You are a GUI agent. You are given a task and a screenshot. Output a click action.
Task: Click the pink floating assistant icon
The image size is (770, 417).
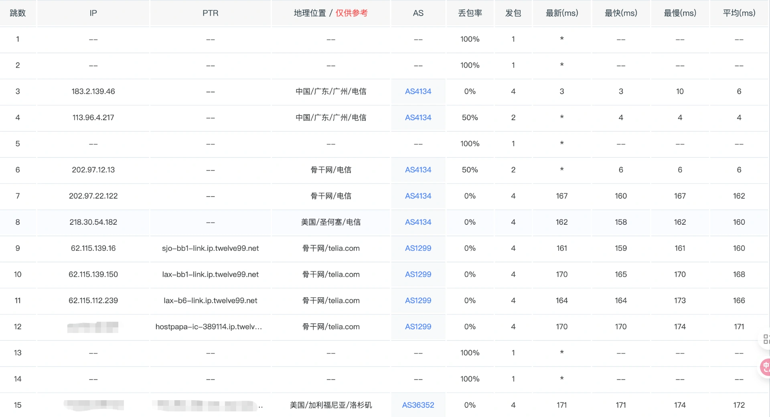click(765, 367)
